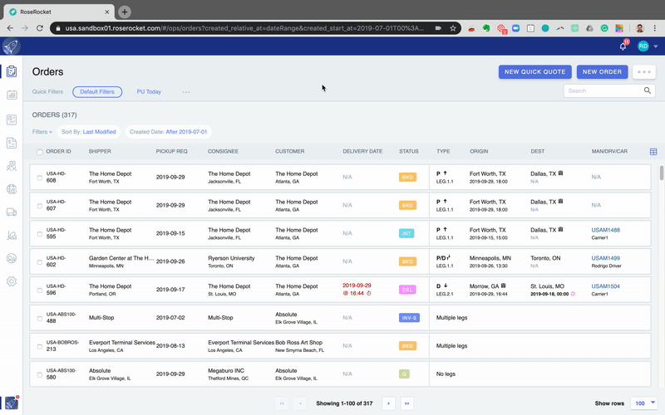Open the truck sidebar icon
The image size is (665, 415).
(12, 212)
